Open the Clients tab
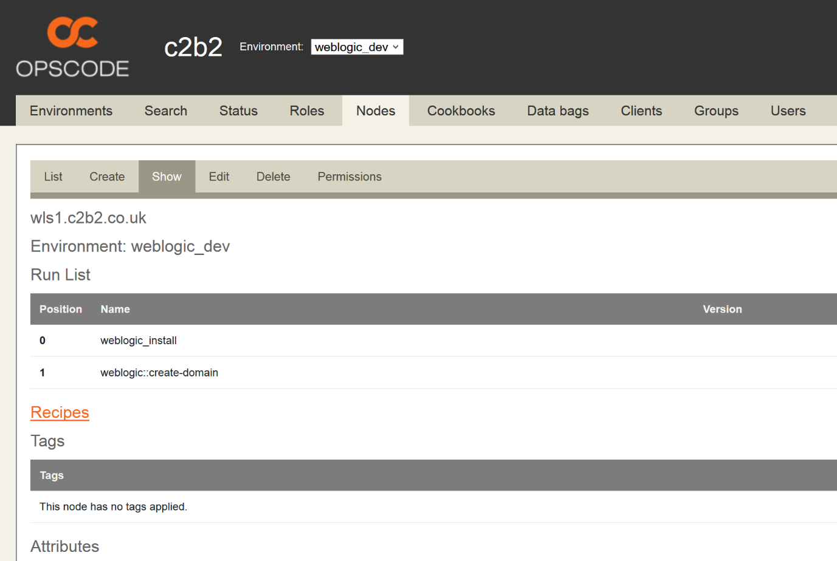The width and height of the screenshot is (837, 561). coord(641,110)
